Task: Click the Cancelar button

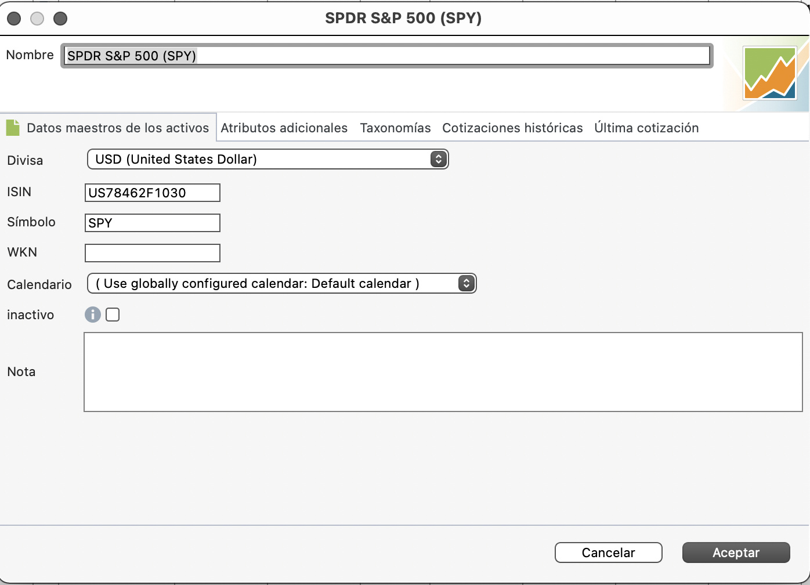Action: click(x=609, y=552)
